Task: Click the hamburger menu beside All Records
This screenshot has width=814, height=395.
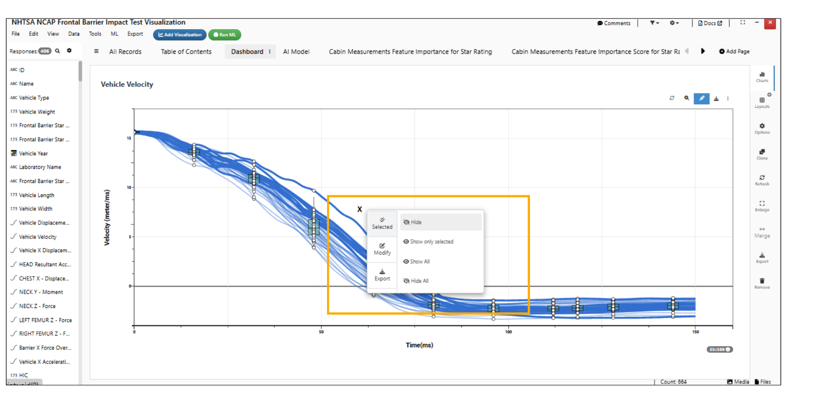Action: (96, 51)
